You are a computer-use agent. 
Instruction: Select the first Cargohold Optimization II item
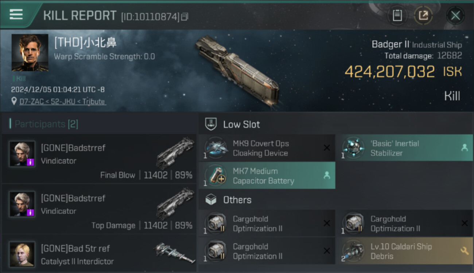click(267, 223)
